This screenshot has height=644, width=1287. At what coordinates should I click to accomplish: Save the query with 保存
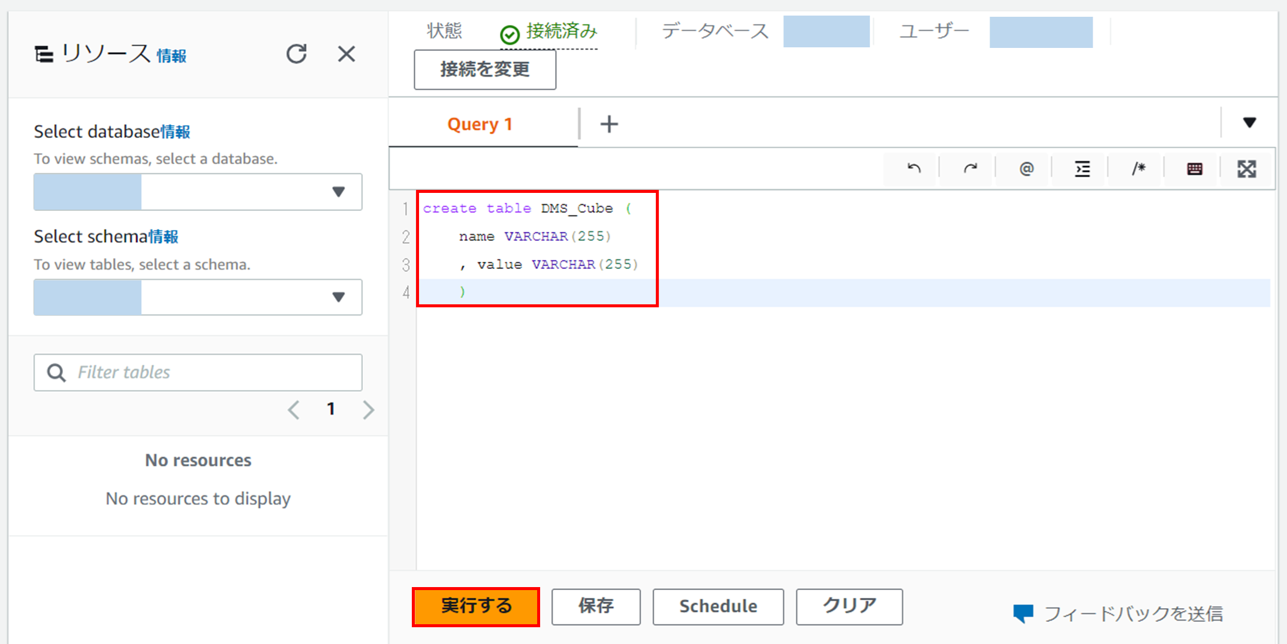click(596, 607)
